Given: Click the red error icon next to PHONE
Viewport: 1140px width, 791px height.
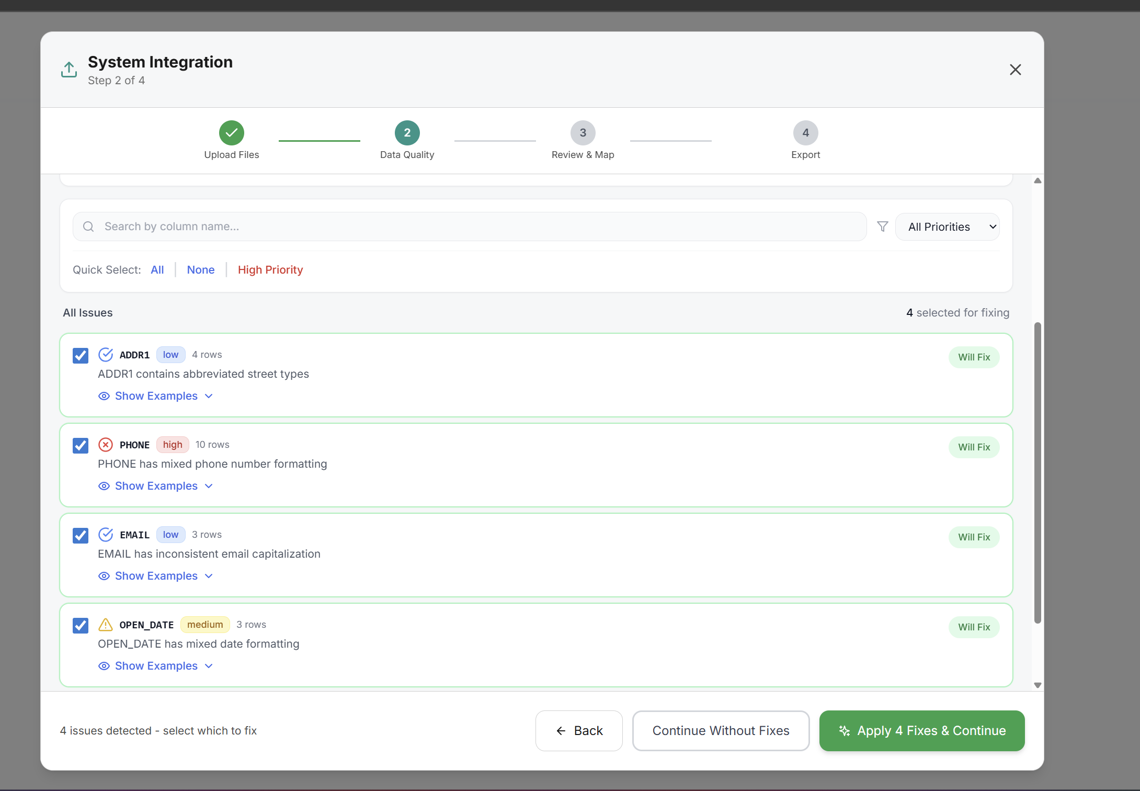Looking at the screenshot, I should click(106, 445).
